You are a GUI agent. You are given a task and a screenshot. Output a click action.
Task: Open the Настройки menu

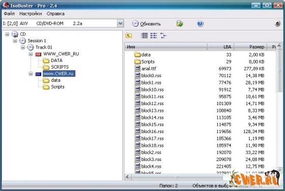(x=31, y=14)
